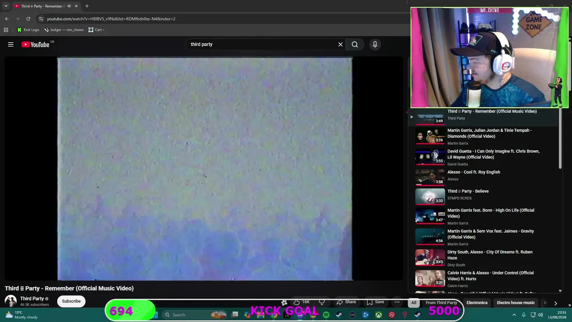
Task: Open the Kick Logo bookmark
Action: (28, 30)
